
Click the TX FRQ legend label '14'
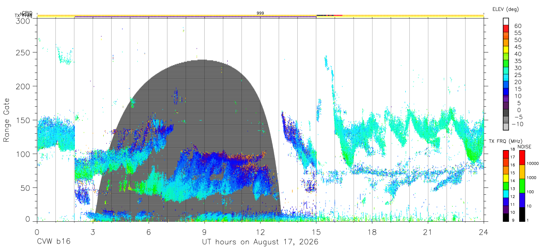(512, 181)
